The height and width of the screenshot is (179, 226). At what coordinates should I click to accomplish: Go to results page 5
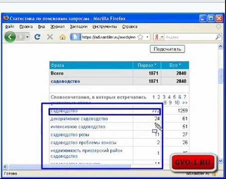[174, 97]
